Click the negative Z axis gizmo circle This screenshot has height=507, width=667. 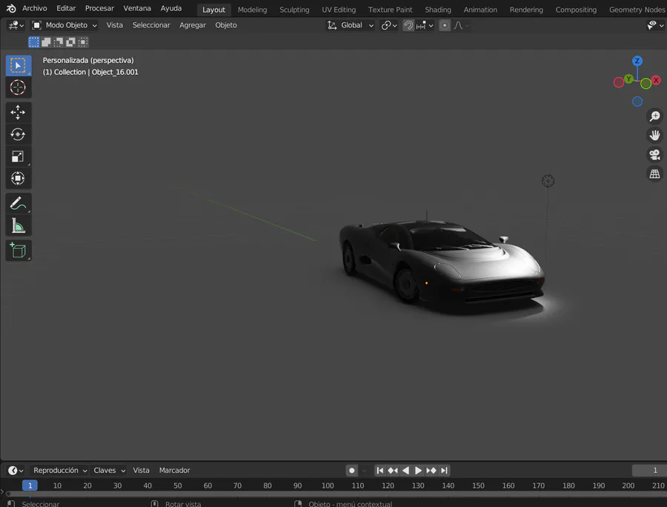[637, 102]
